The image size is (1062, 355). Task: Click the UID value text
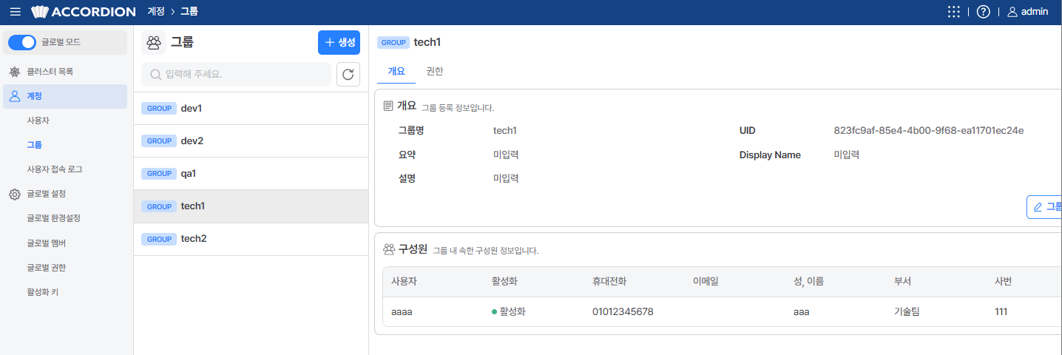point(928,131)
